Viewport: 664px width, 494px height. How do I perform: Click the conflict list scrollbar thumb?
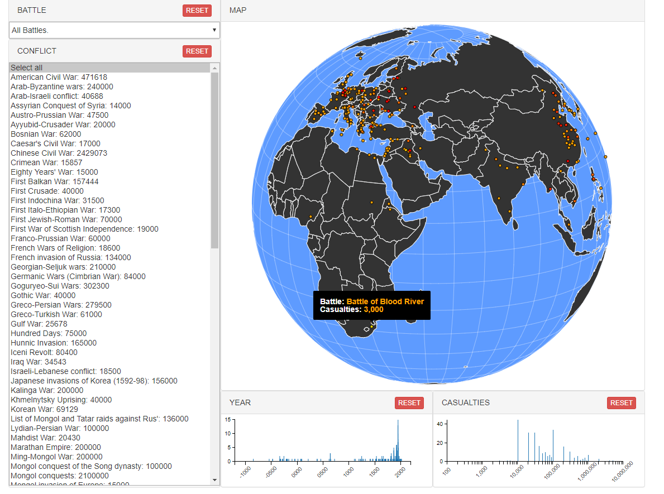(x=214, y=160)
